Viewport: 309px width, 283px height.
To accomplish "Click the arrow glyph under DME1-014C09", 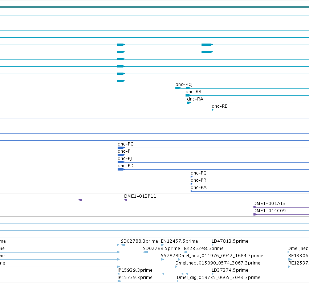I will pyautogui.click(x=255, y=214).
